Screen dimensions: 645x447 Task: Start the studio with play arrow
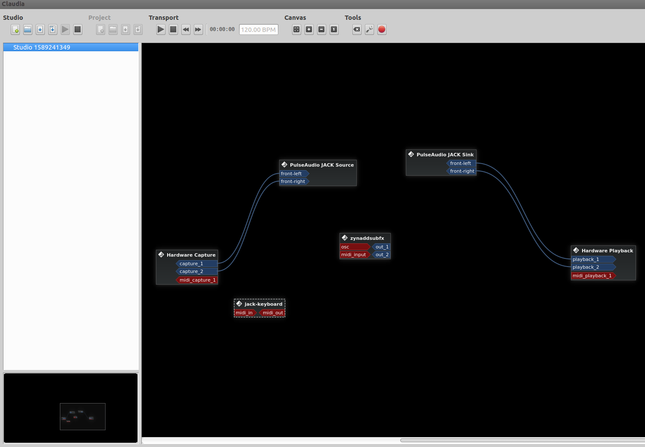pos(65,30)
